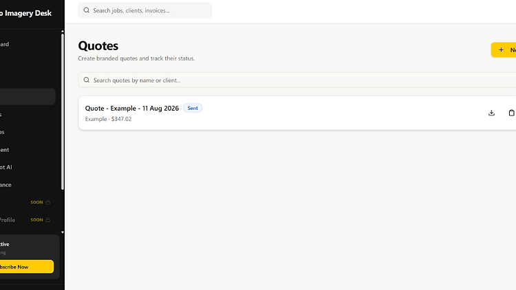516x290 pixels.
Task: Open the Profile item marked SOON
Action: pos(28,220)
